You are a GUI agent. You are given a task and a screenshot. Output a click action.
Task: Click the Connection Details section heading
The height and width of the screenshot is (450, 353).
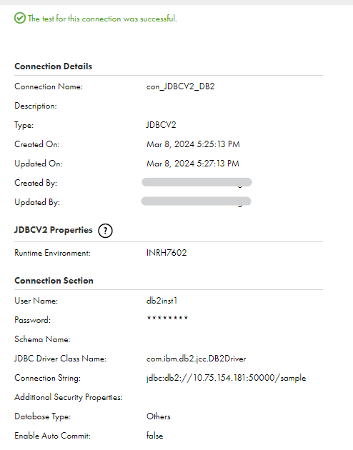click(54, 66)
